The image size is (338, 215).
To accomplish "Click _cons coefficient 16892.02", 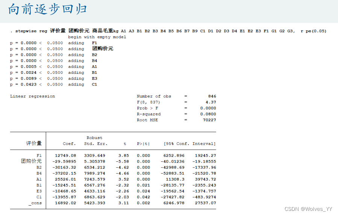I will (x=65, y=203).
